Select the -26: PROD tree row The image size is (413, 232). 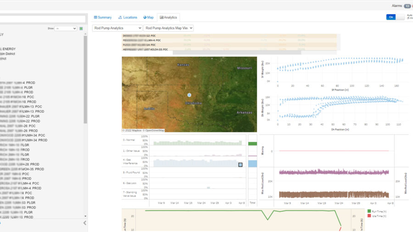tap(19, 131)
